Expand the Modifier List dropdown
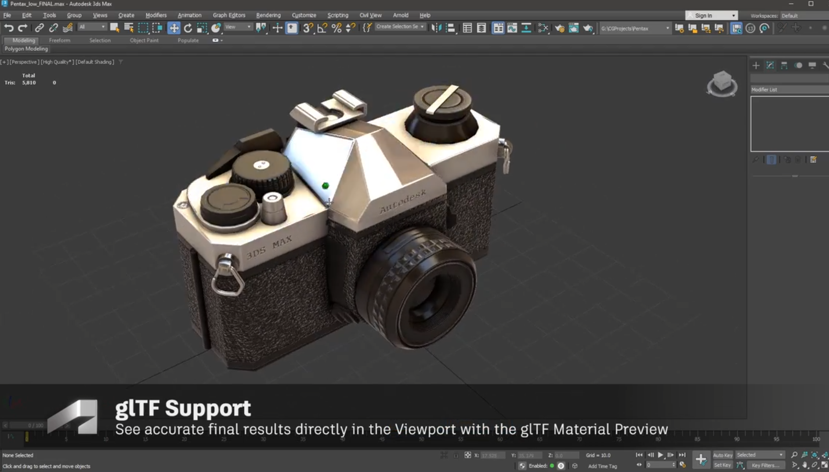 [789, 90]
